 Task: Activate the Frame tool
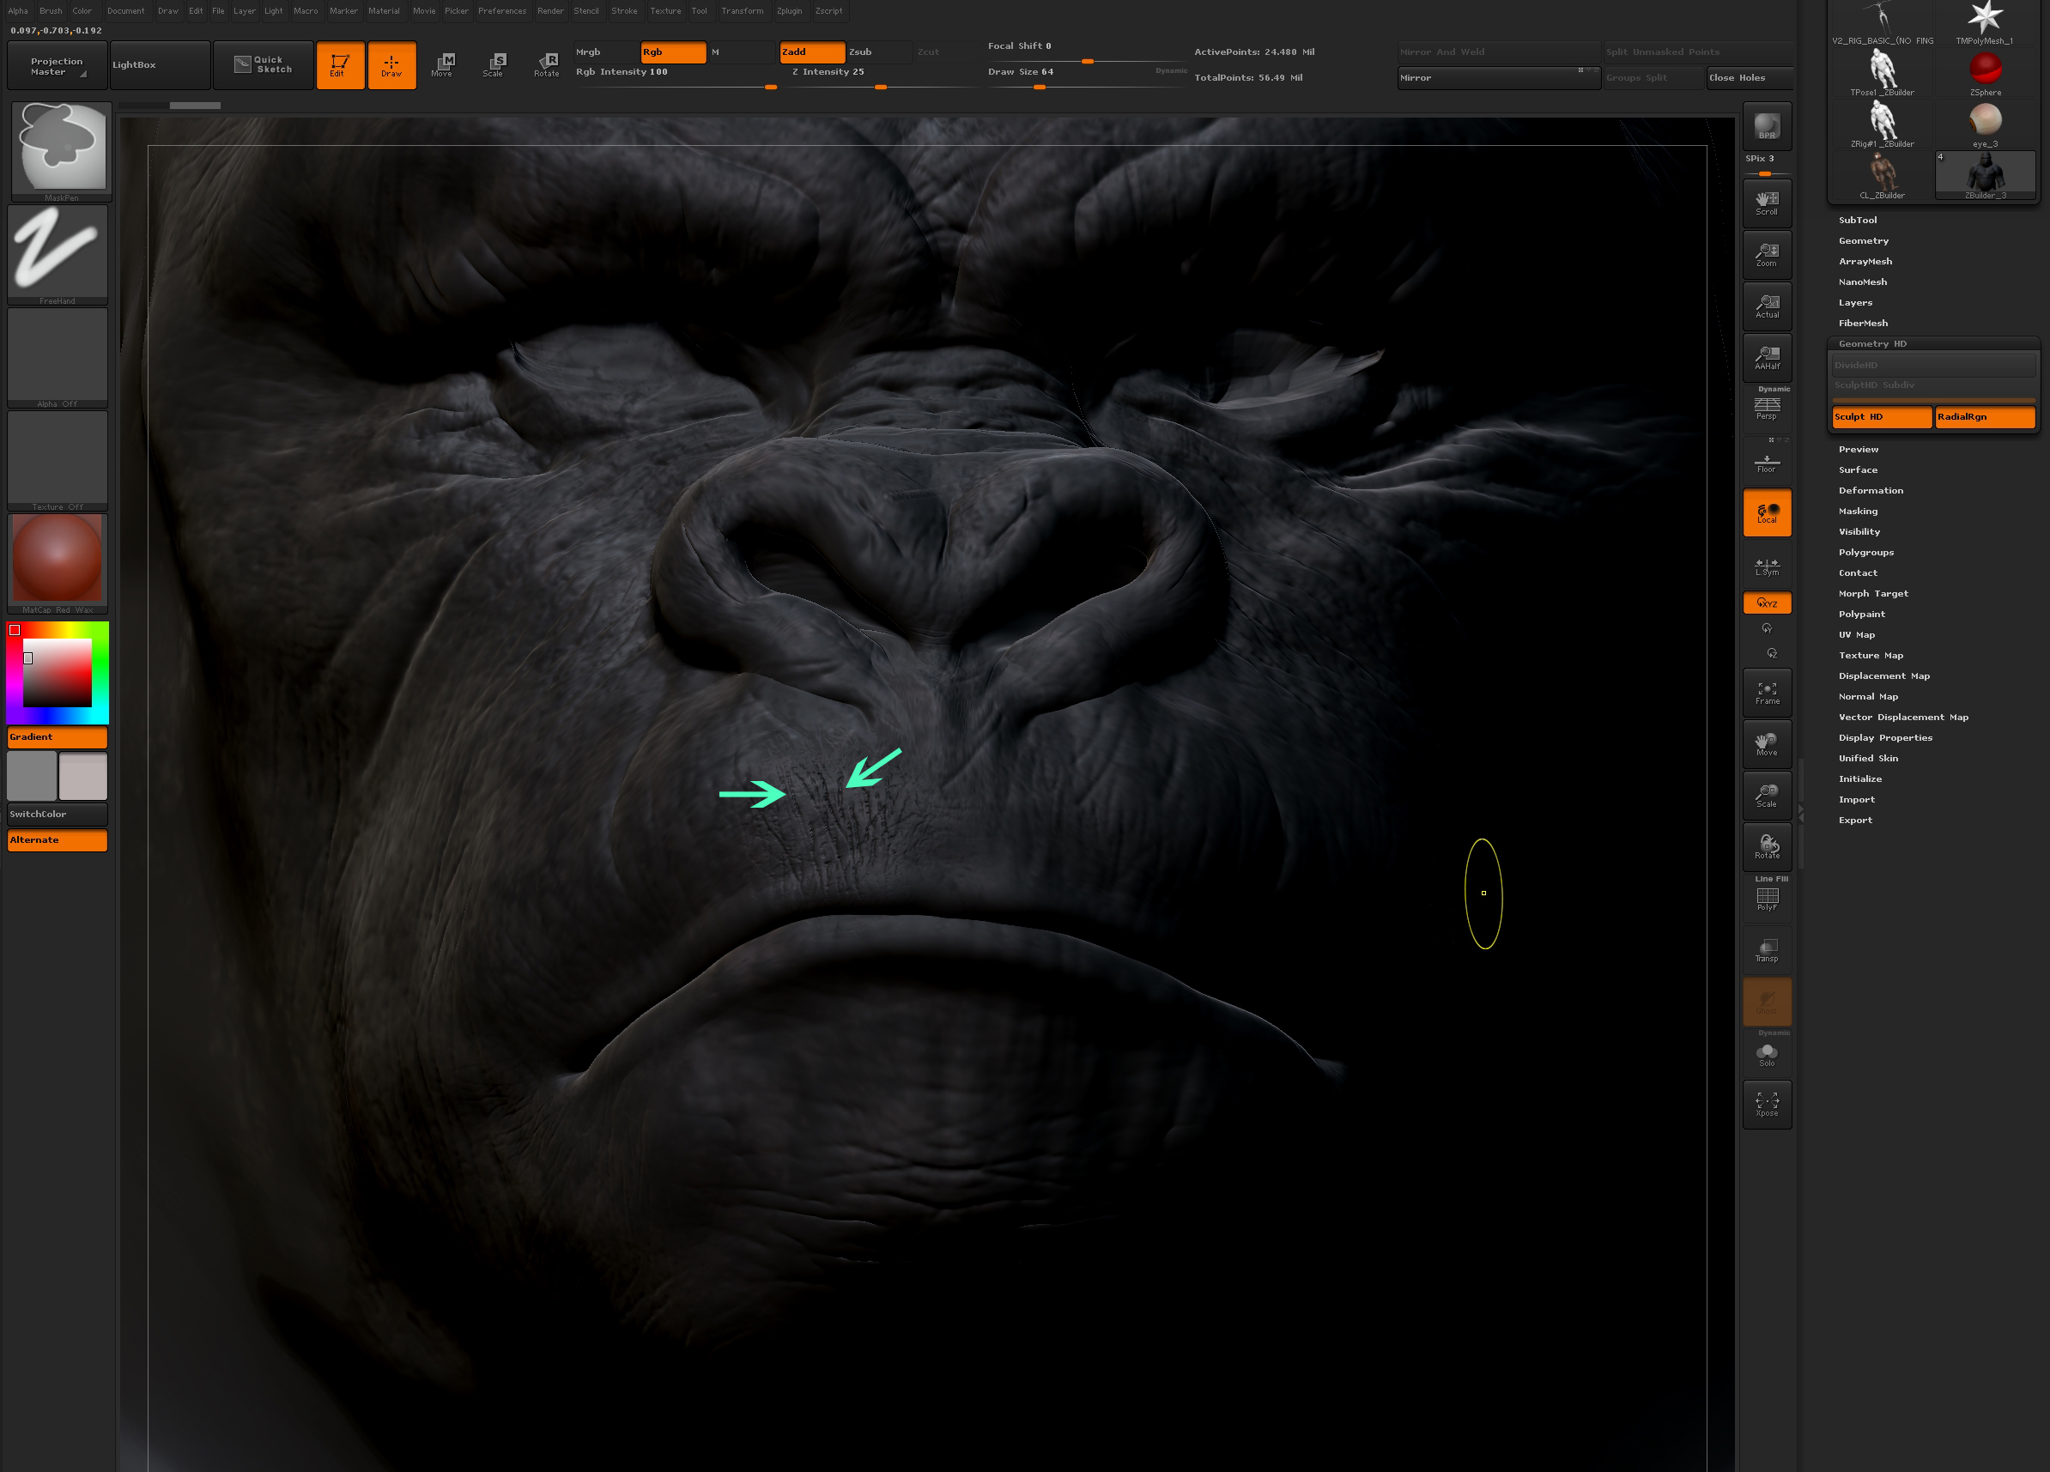(1766, 691)
